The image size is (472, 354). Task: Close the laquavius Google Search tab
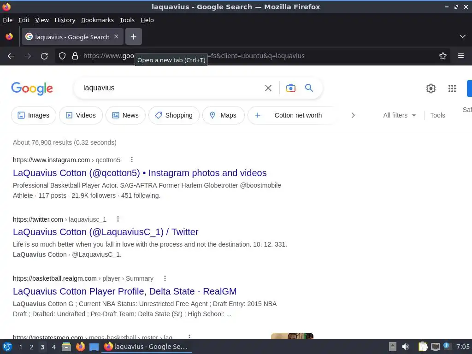[116, 36]
